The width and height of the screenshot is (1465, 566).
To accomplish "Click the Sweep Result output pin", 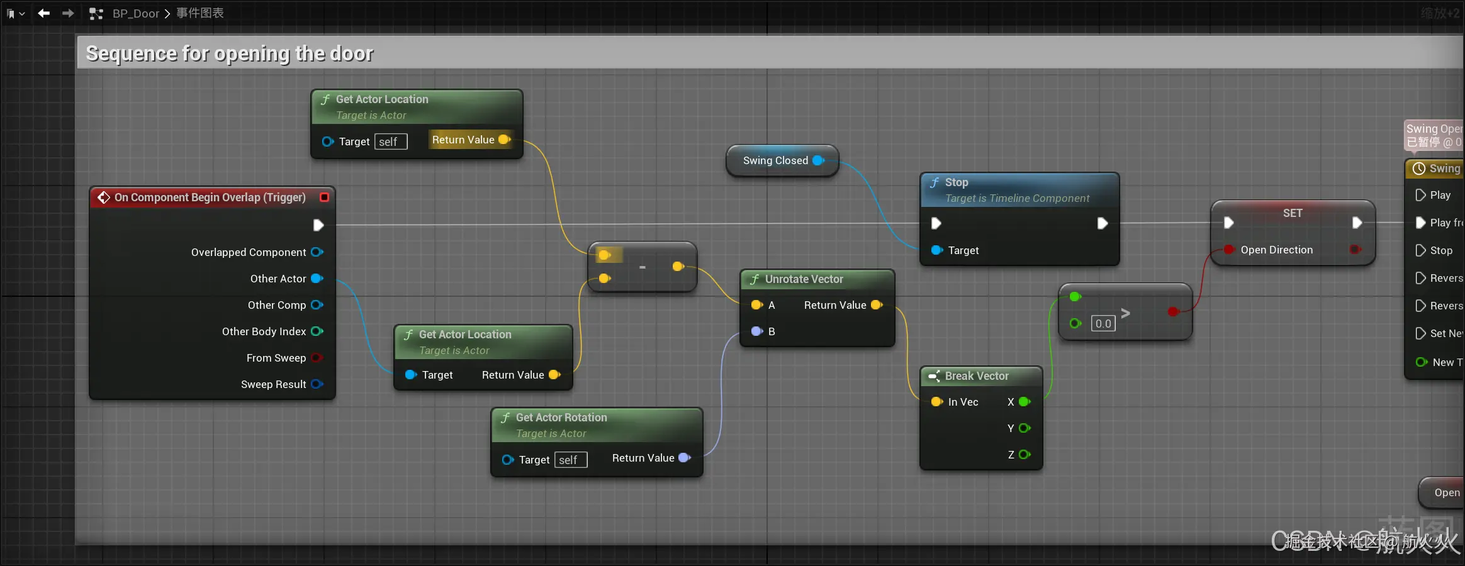I will (317, 384).
